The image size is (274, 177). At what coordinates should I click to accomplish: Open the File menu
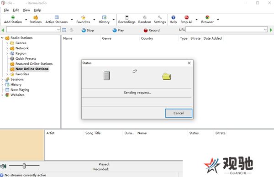[6, 10]
